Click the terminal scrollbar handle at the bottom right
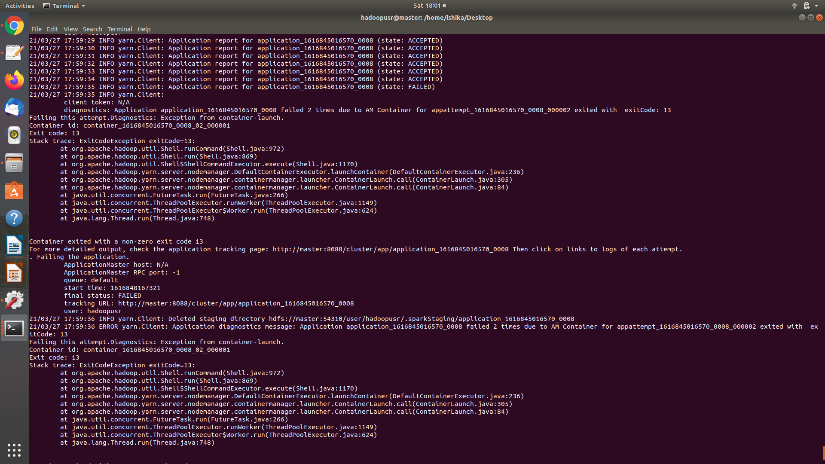Viewport: 825px width, 464px height. [823, 453]
